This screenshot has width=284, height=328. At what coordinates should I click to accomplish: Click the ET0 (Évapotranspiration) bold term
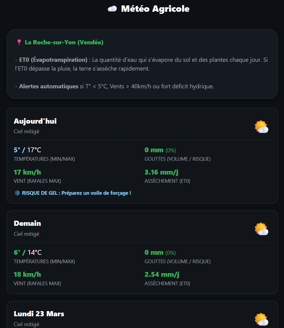pyautogui.click(x=53, y=60)
